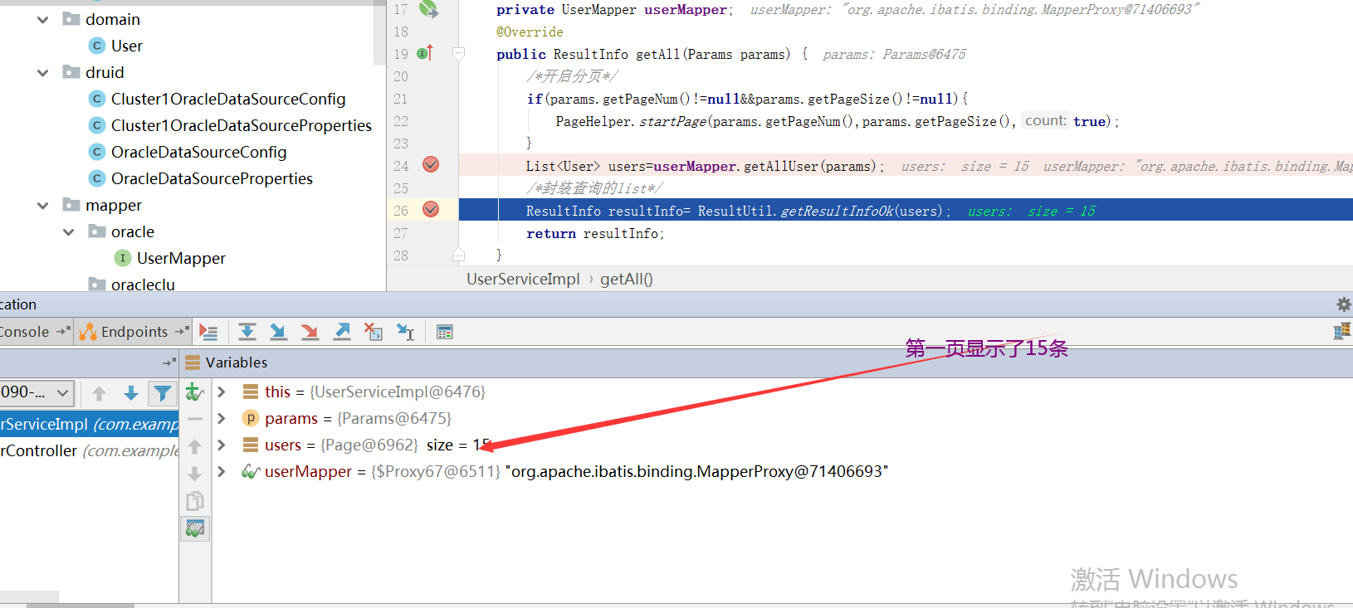The width and height of the screenshot is (1353, 608).
Task: Toggle the breakpoint on line 26
Action: (x=431, y=209)
